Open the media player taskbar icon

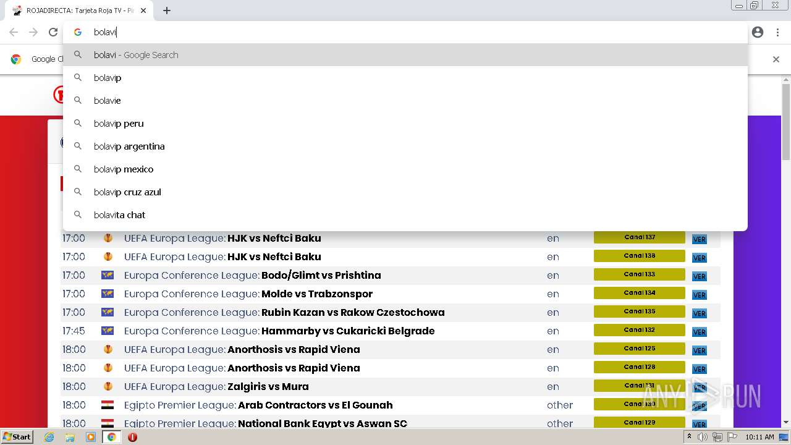point(91,437)
